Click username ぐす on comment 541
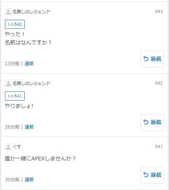 [17, 147]
